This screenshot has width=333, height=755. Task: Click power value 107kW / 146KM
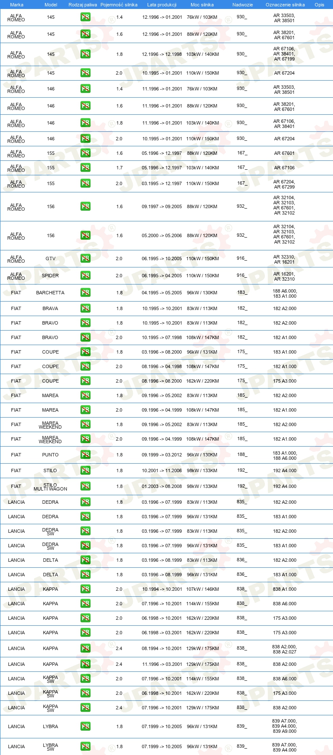[202, 589]
